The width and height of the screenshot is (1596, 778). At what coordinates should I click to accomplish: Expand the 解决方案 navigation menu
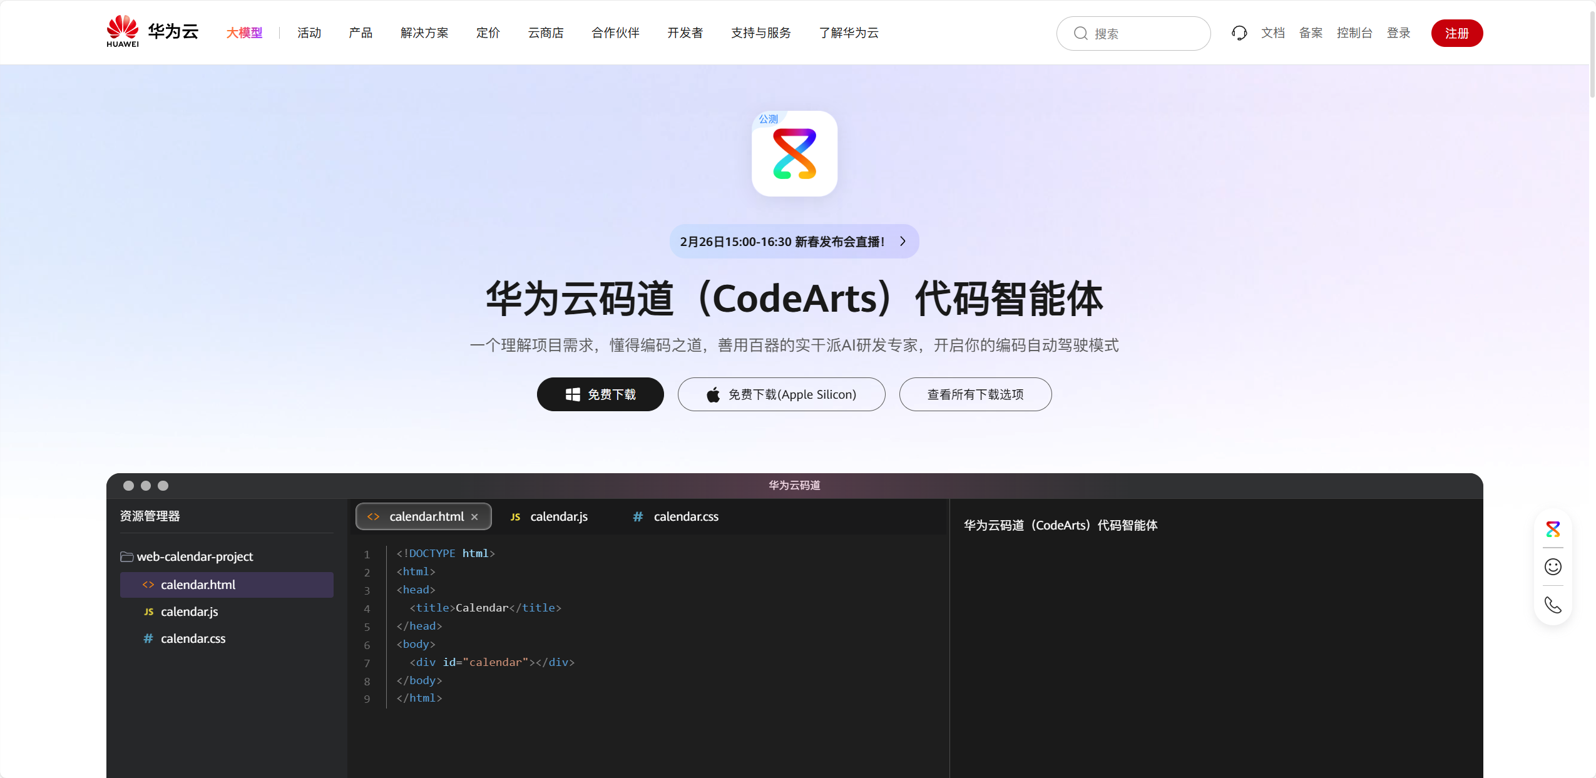(424, 33)
